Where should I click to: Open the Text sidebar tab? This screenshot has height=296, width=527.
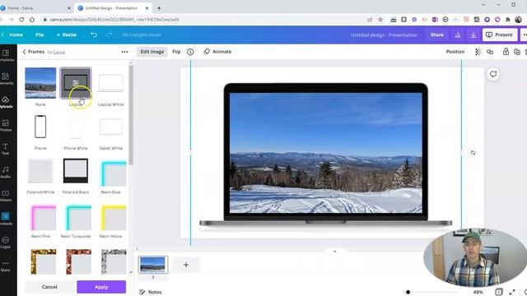(x=6, y=149)
